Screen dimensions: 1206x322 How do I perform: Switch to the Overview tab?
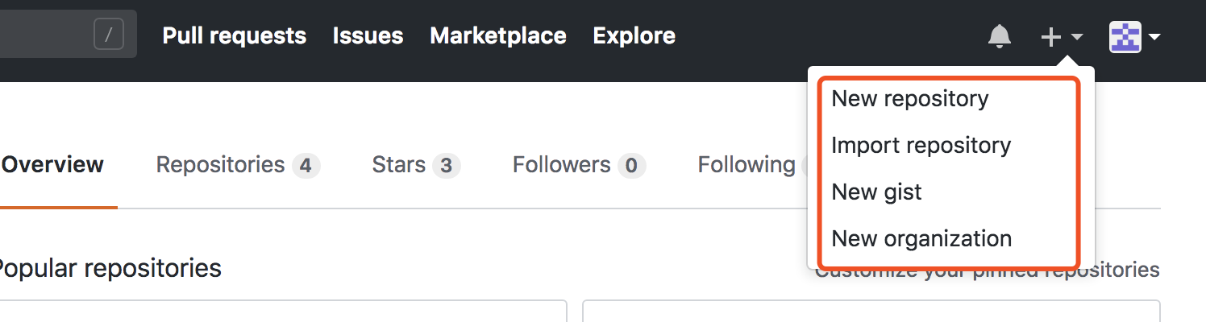tap(53, 165)
